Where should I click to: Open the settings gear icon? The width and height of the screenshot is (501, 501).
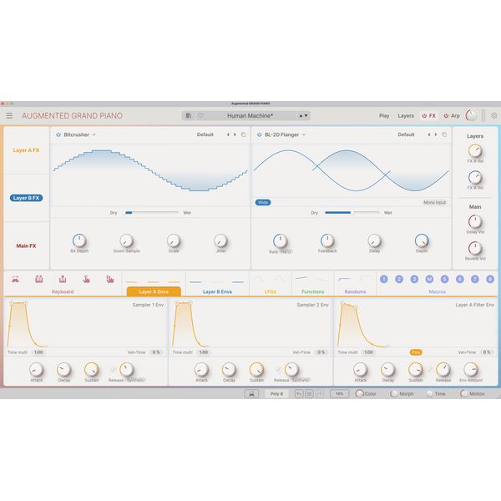pyautogui.click(x=494, y=116)
